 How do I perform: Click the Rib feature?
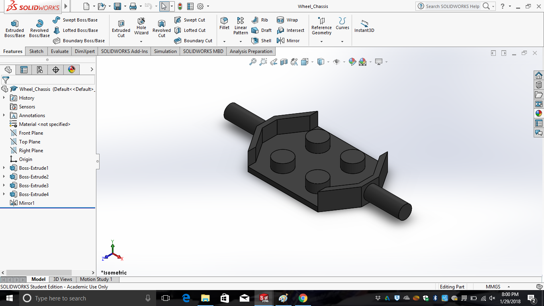pyautogui.click(x=260, y=20)
